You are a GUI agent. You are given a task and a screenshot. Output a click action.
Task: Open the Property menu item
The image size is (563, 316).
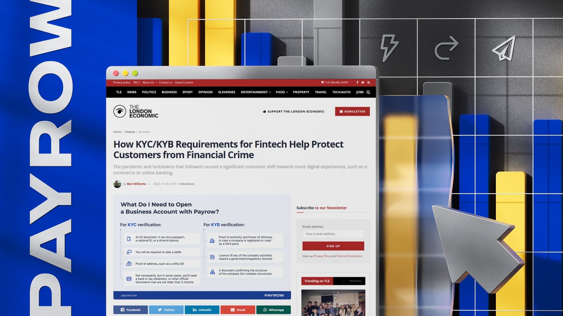click(x=301, y=92)
